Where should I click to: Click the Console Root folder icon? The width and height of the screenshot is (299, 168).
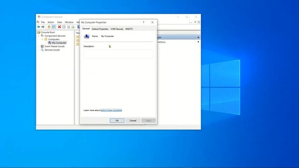click(x=39, y=32)
